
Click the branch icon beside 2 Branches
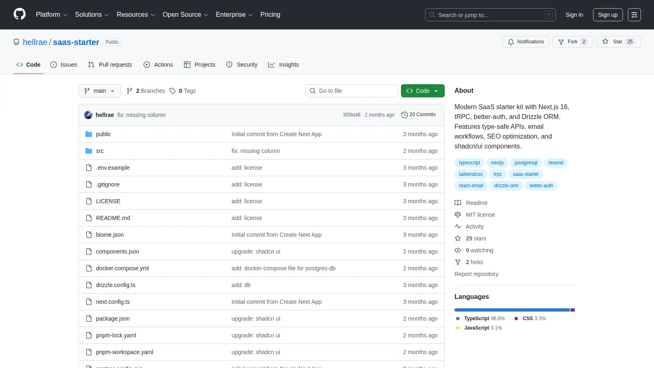coord(130,91)
